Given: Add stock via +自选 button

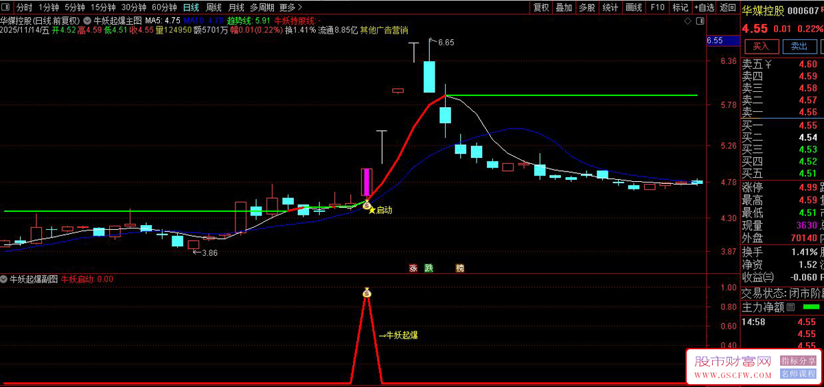Looking at the screenshot, I should pos(704,8).
